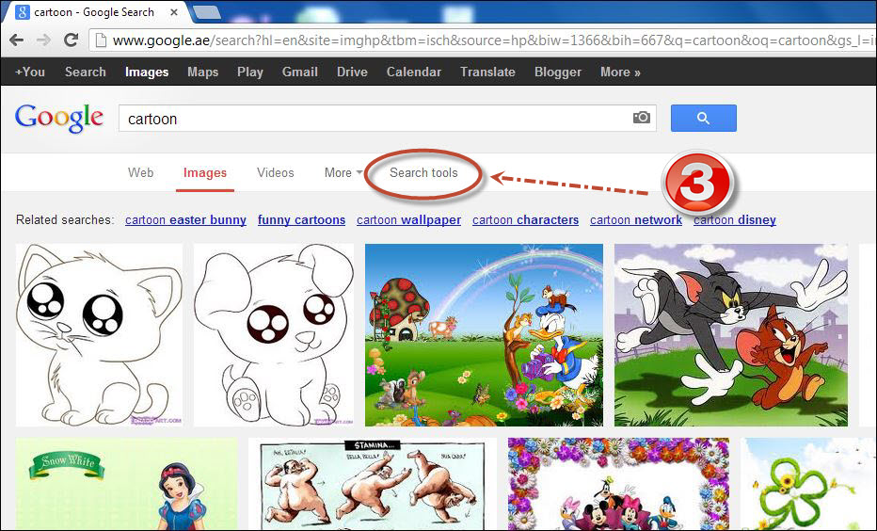Open Maps in the black bar
This screenshot has width=877, height=531.
click(203, 72)
